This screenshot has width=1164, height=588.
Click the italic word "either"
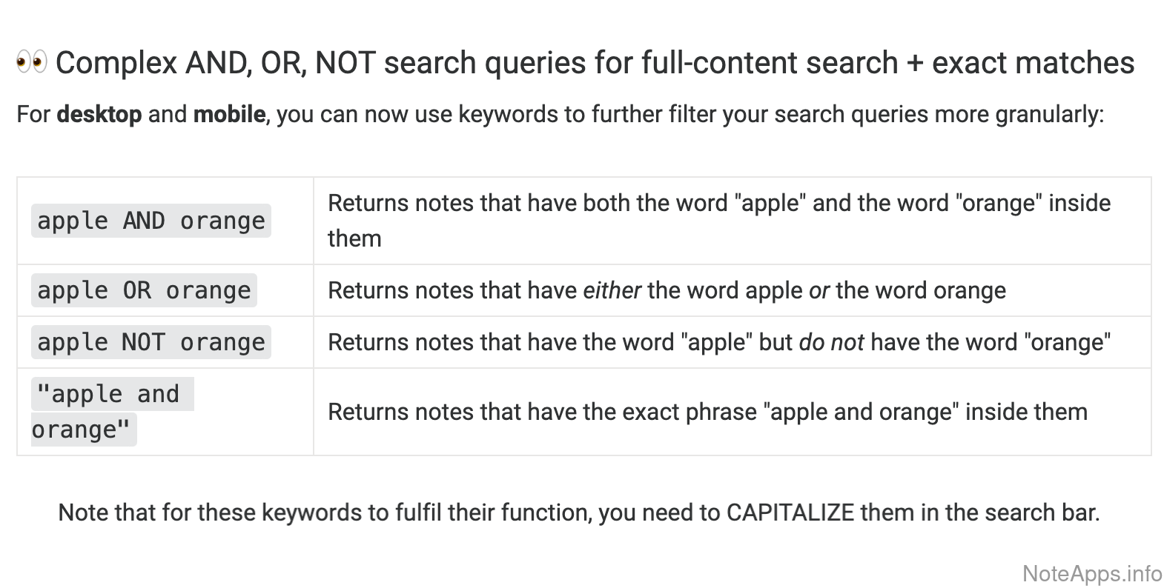tap(612, 290)
